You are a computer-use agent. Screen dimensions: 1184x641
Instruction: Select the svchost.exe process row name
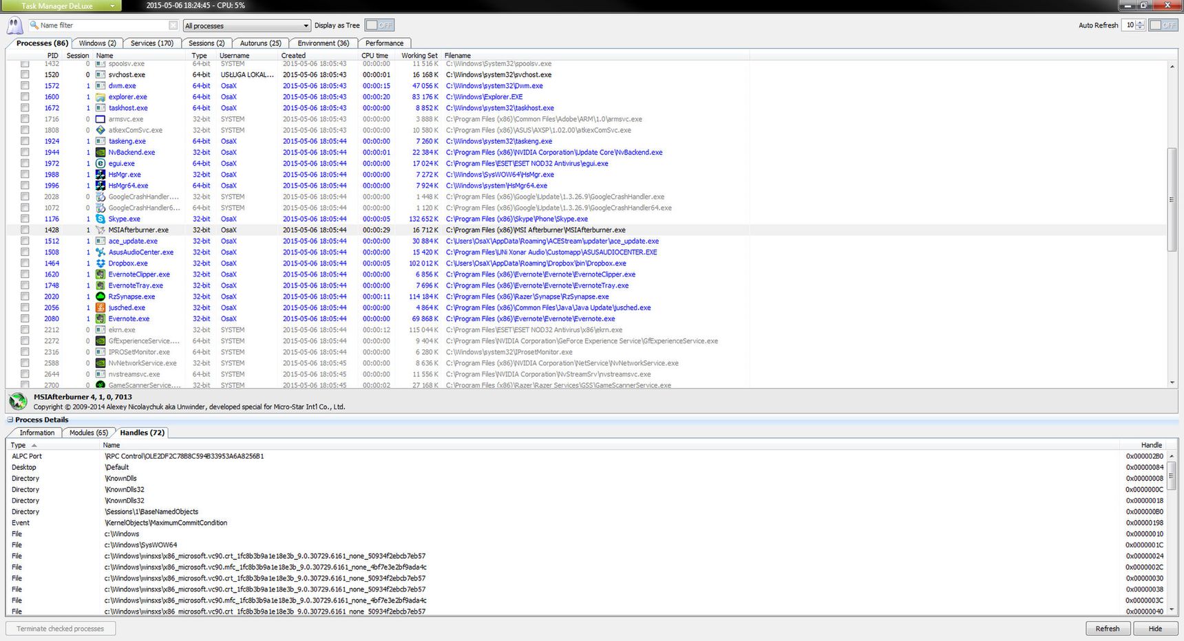127,75
